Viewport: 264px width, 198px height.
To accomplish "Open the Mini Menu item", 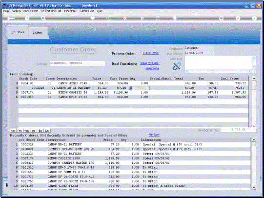I will 70,11.
